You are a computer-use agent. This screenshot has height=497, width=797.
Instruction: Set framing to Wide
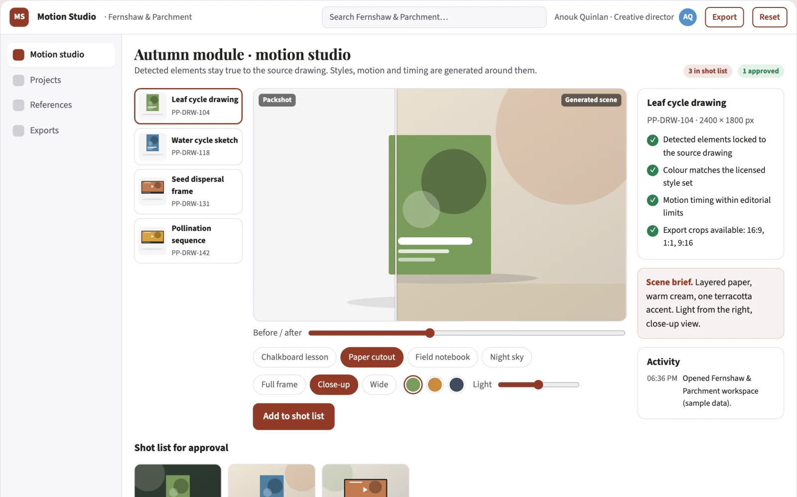click(379, 385)
